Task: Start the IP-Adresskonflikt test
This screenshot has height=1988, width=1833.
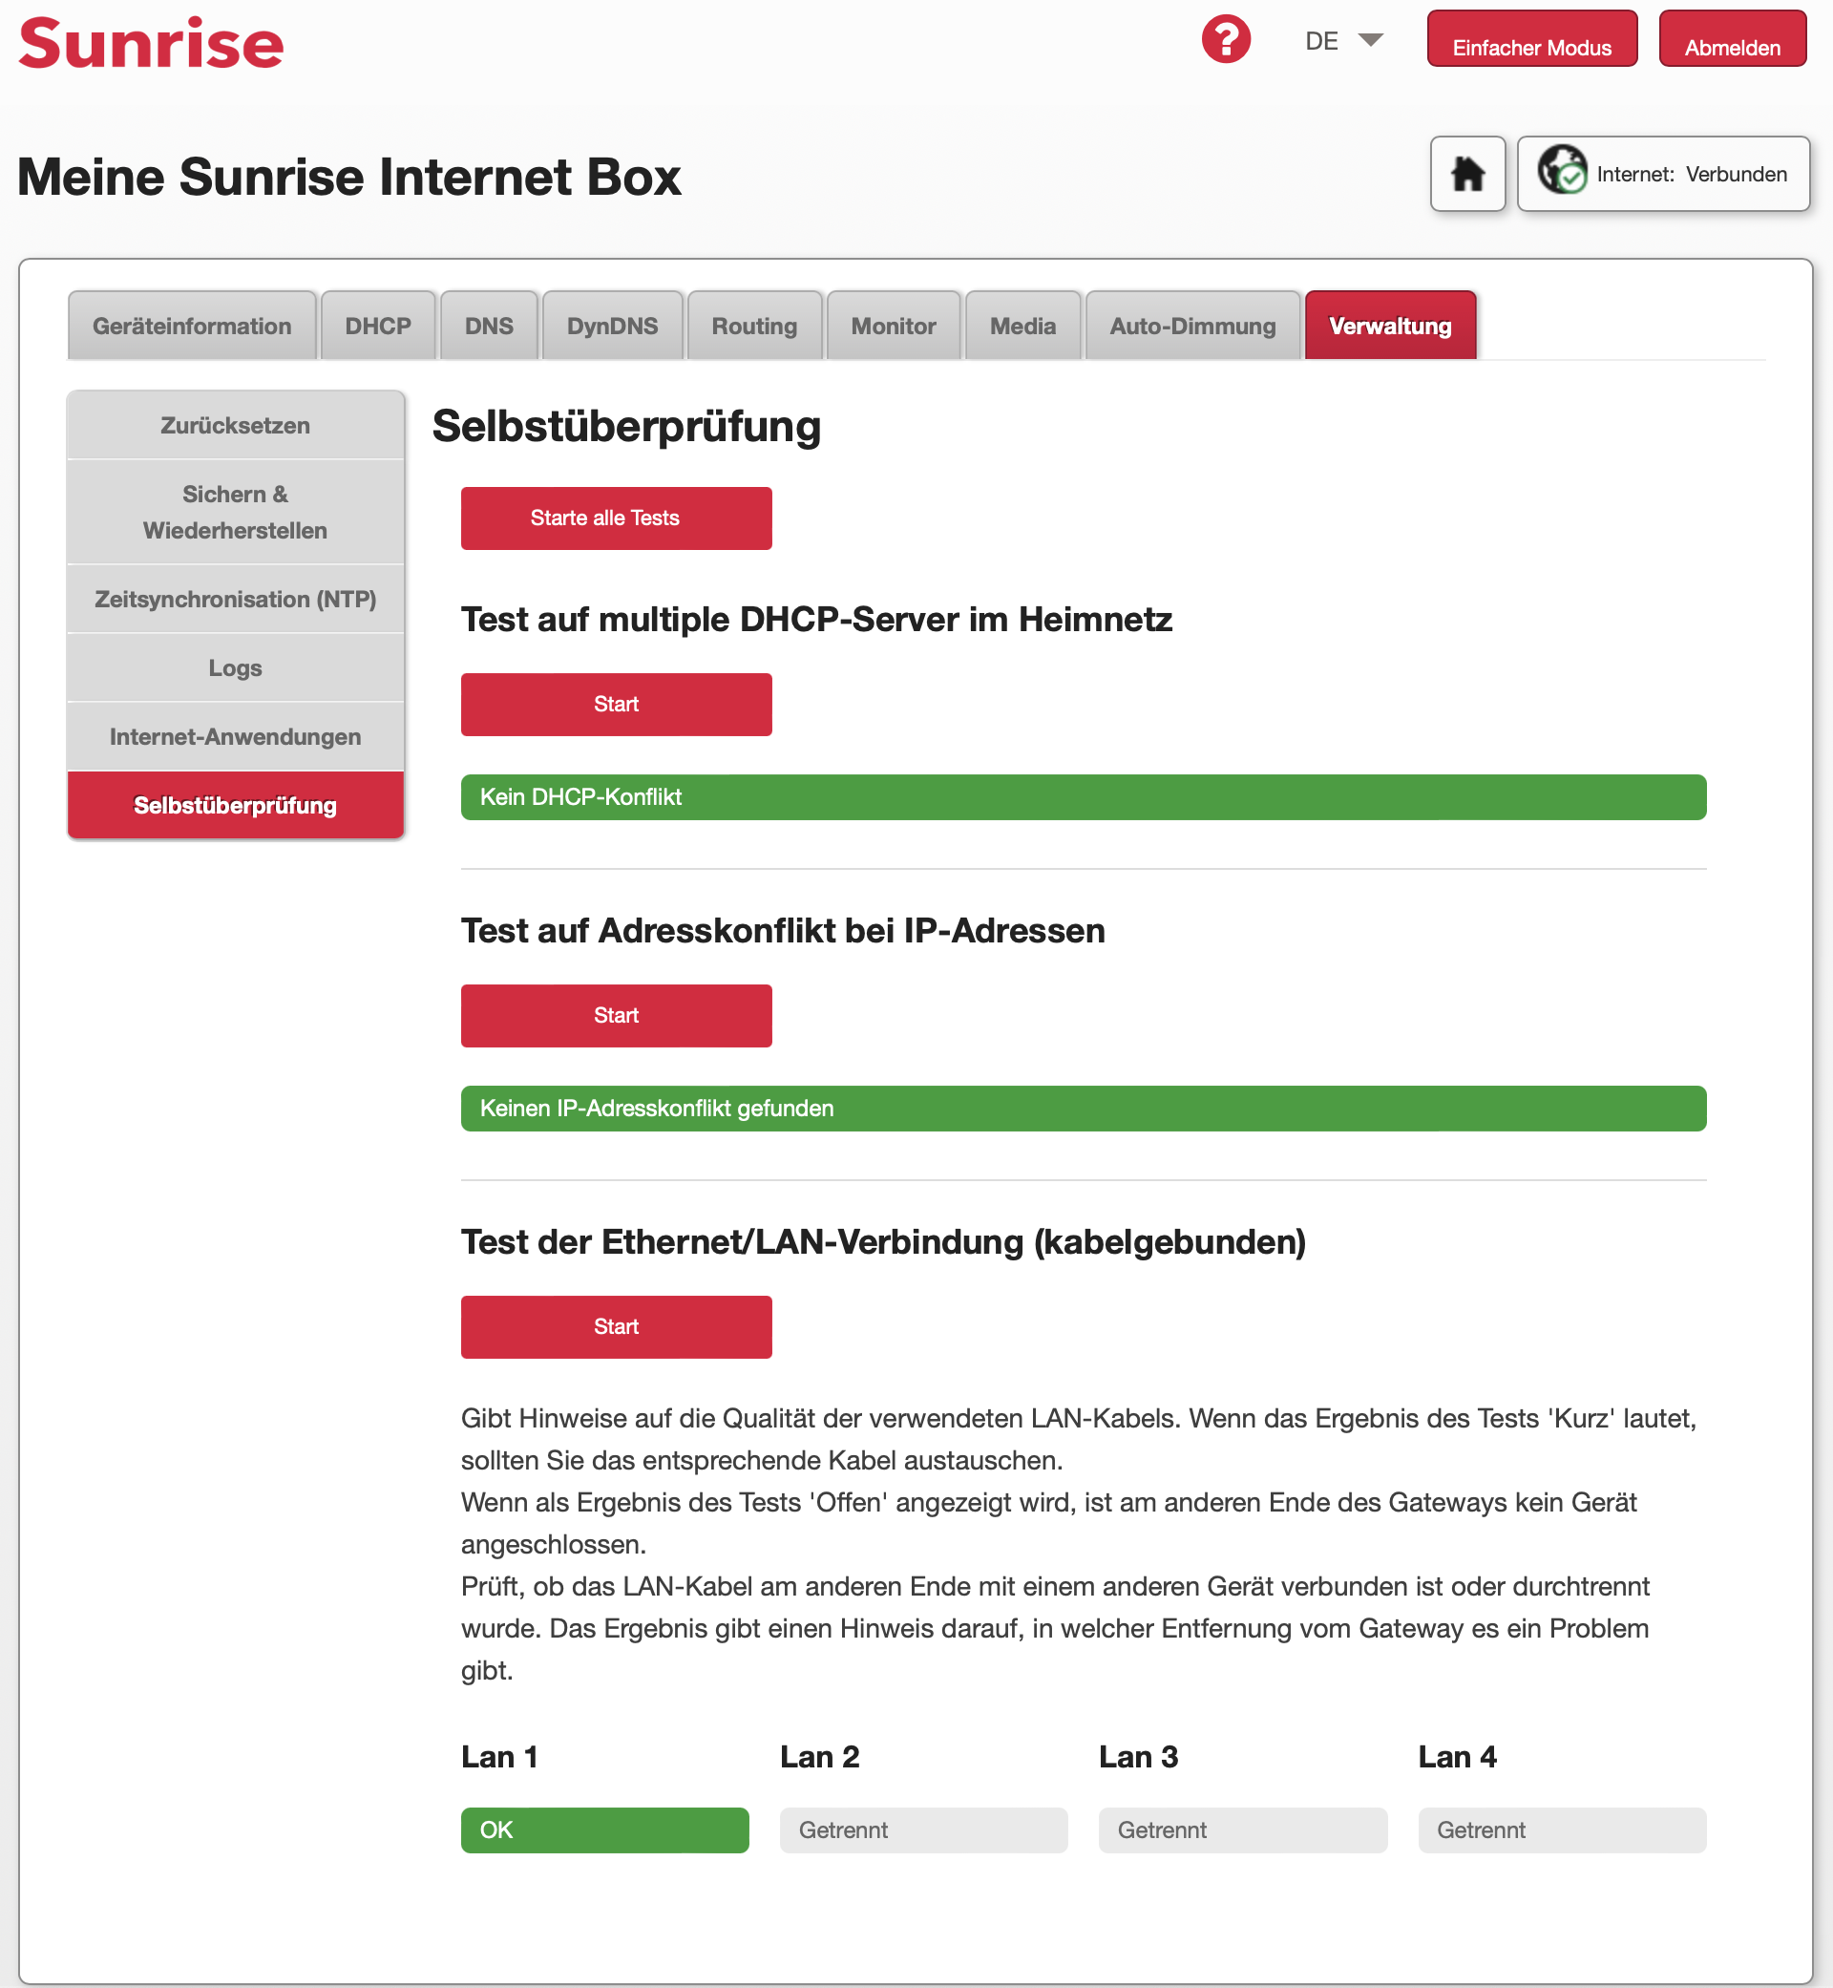Action: (616, 1016)
